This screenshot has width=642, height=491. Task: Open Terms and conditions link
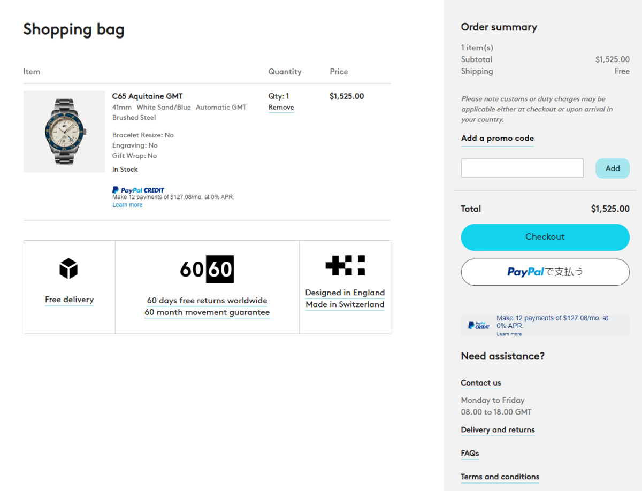(x=500, y=477)
